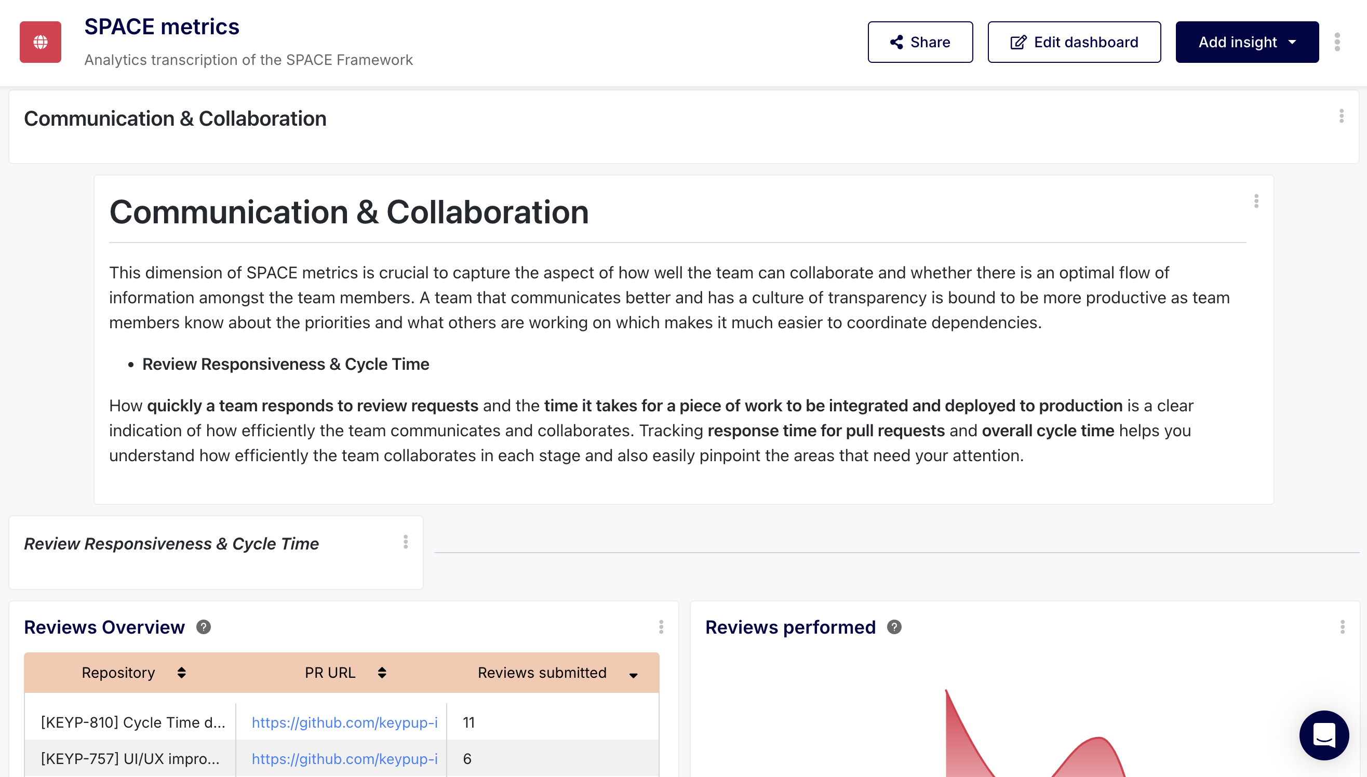This screenshot has height=777, width=1367.
Task: Click the Share button
Action: (920, 42)
